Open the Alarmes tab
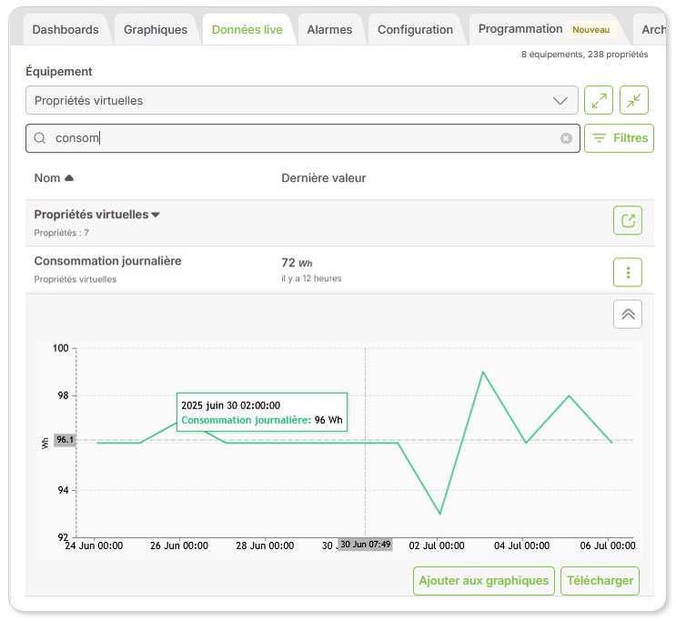The width and height of the screenshot is (676, 621). tap(329, 29)
